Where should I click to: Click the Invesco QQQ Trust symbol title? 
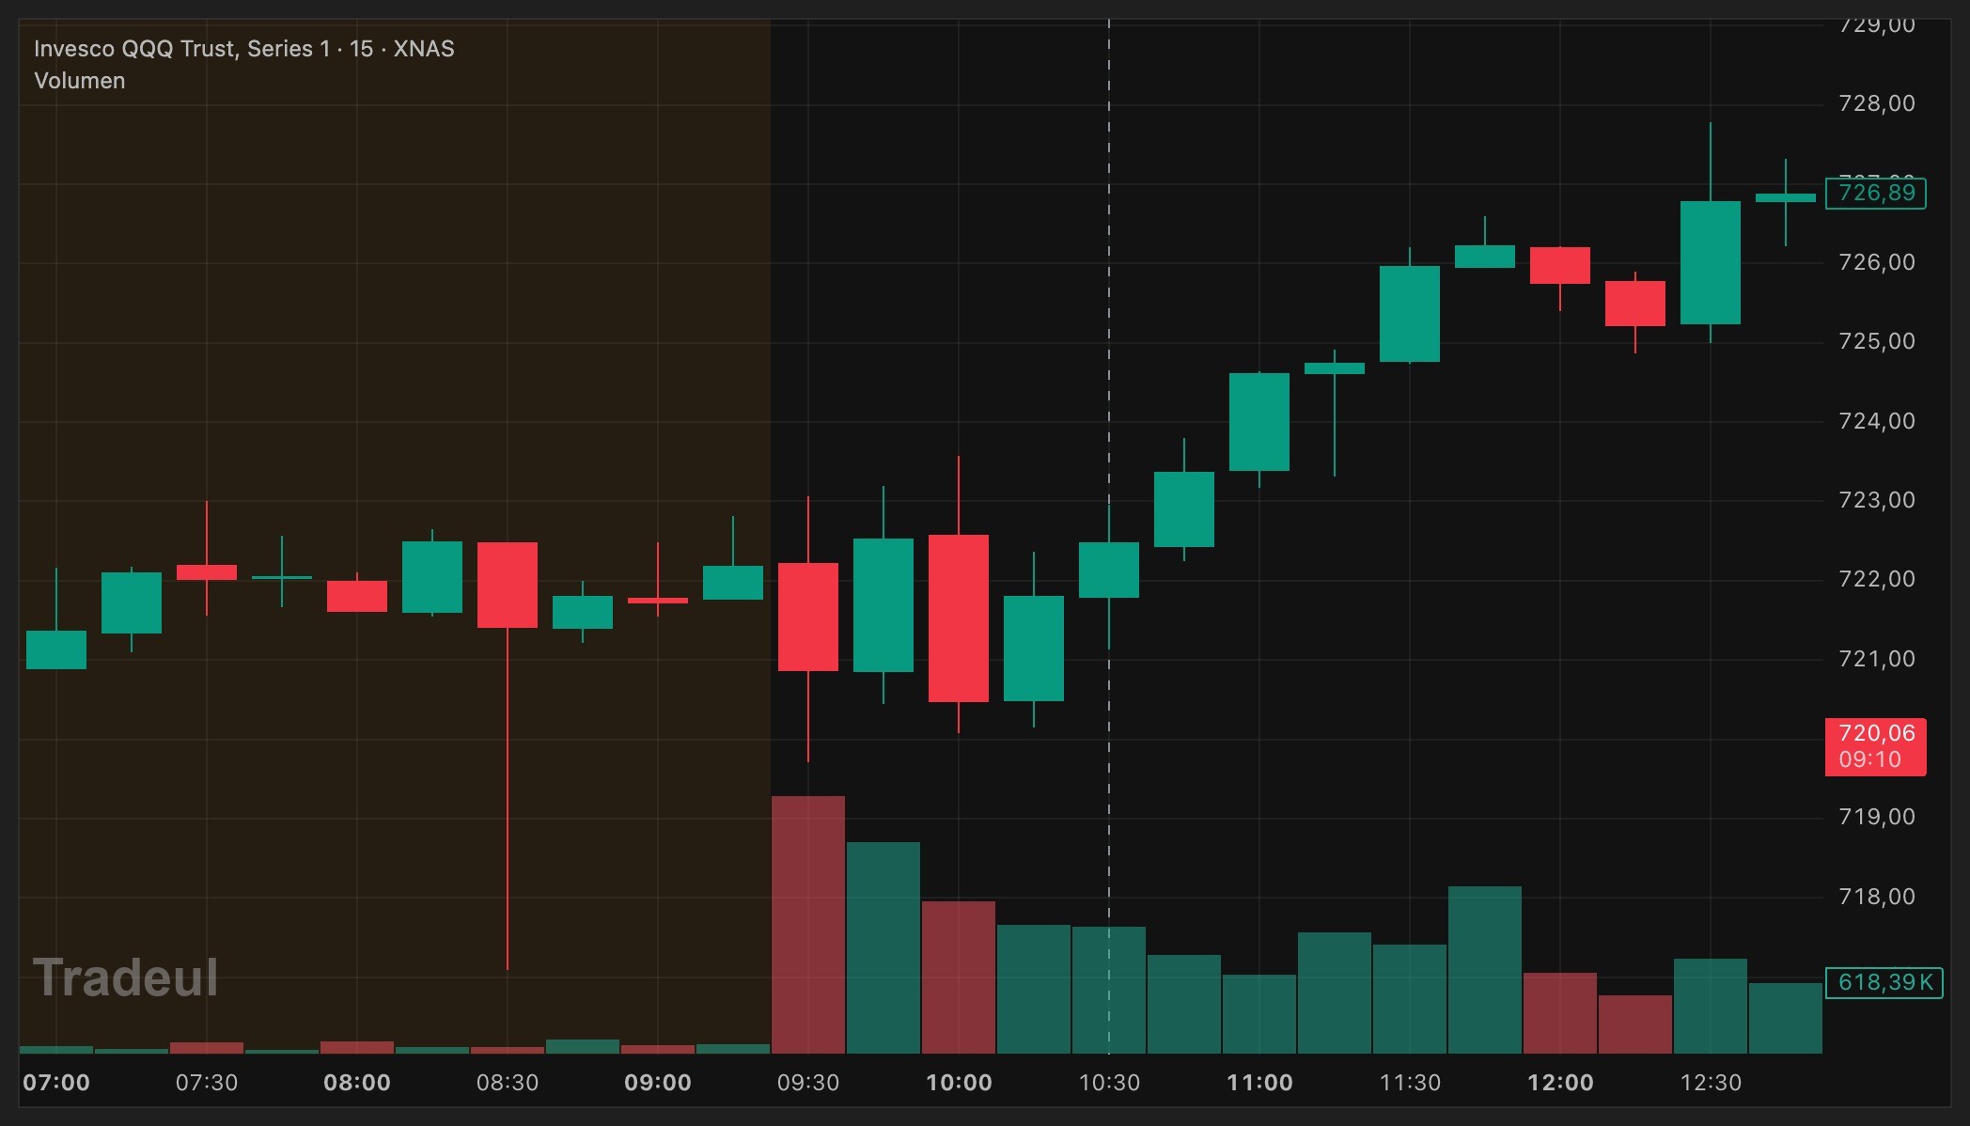[244, 49]
